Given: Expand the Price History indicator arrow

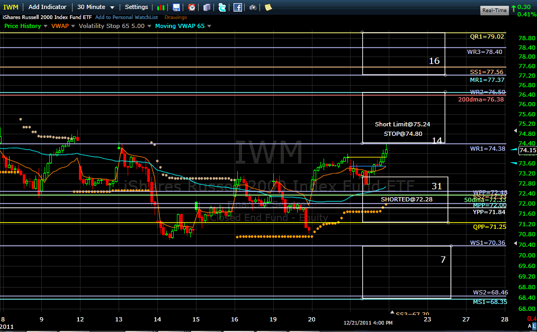Looking at the screenshot, I should pos(45,26).
